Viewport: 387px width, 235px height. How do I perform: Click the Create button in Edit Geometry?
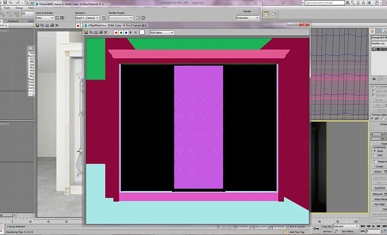(379, 166)
